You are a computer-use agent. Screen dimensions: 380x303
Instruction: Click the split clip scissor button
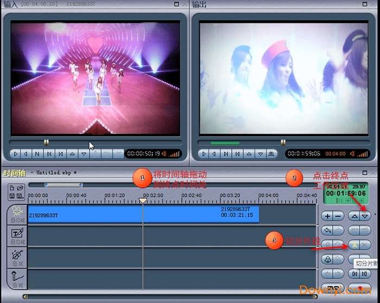(x=354, y=245)
